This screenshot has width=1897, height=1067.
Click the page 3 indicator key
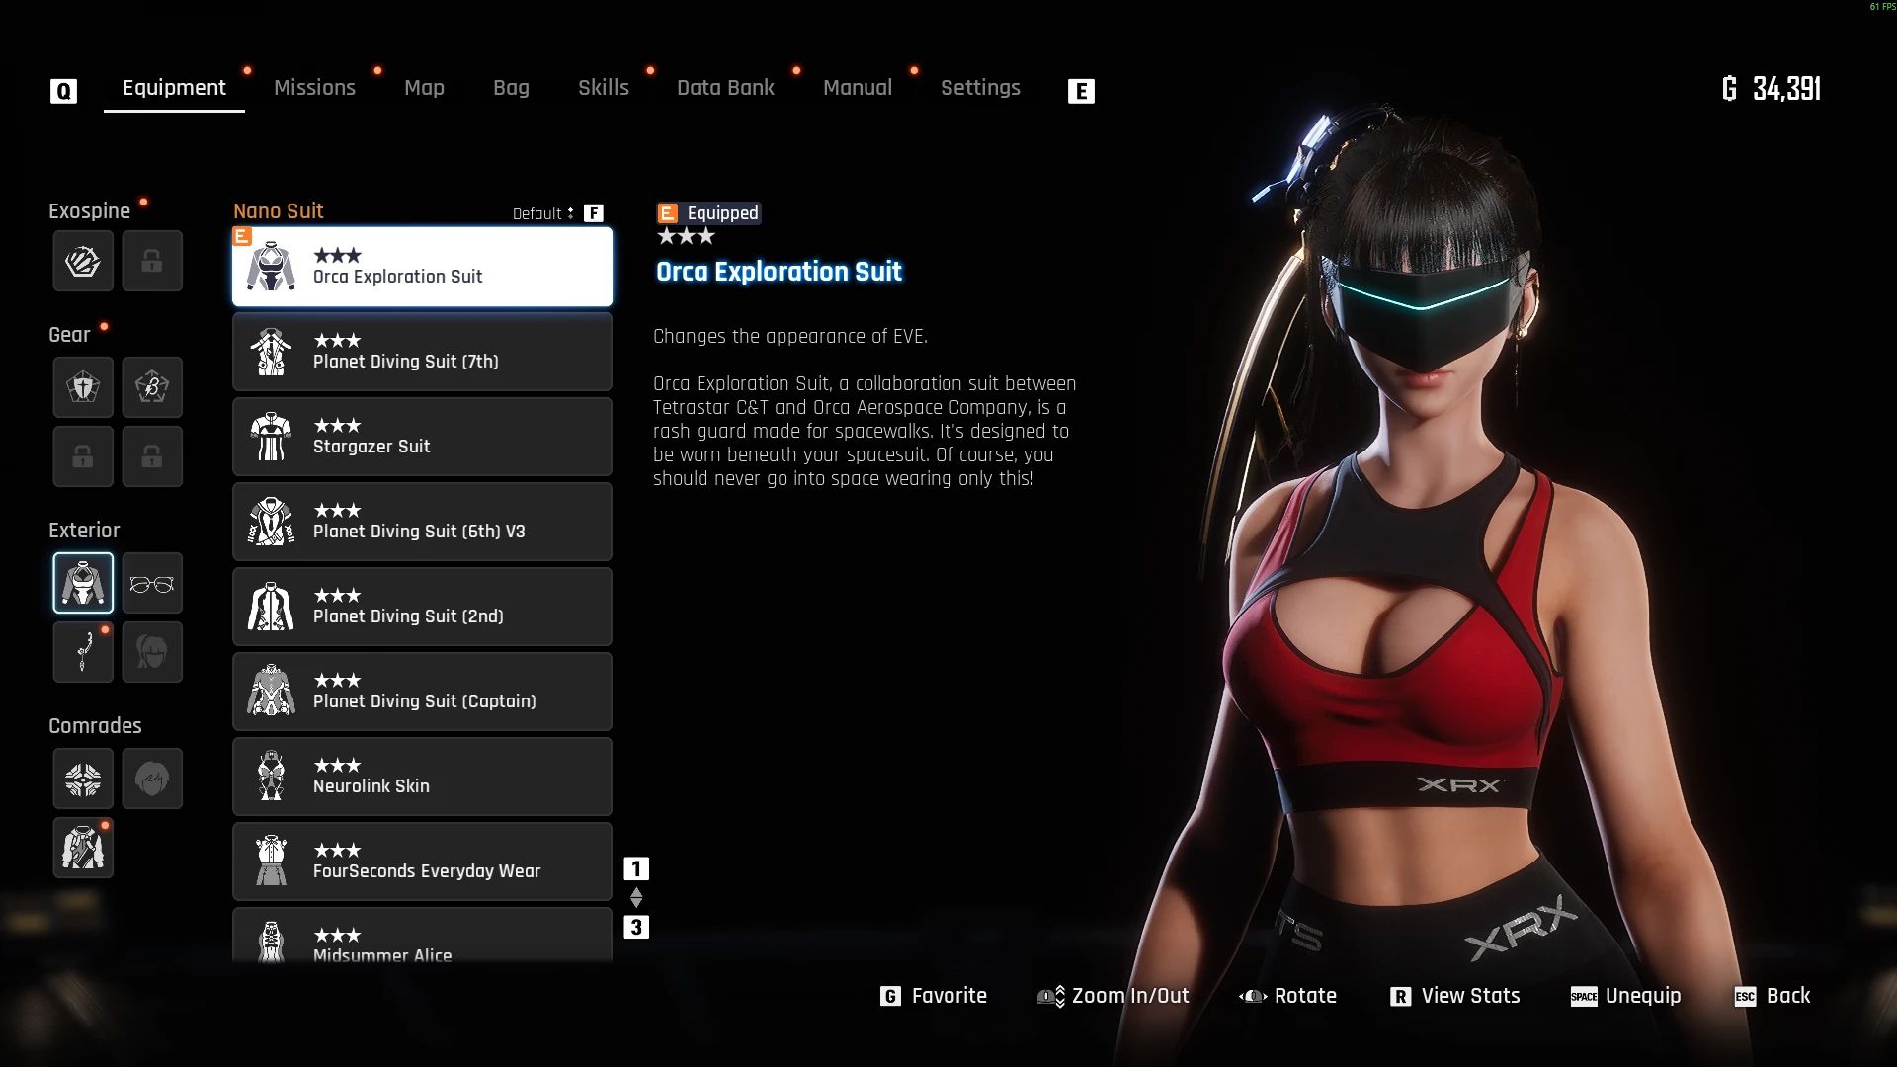[x=636, y=927]
